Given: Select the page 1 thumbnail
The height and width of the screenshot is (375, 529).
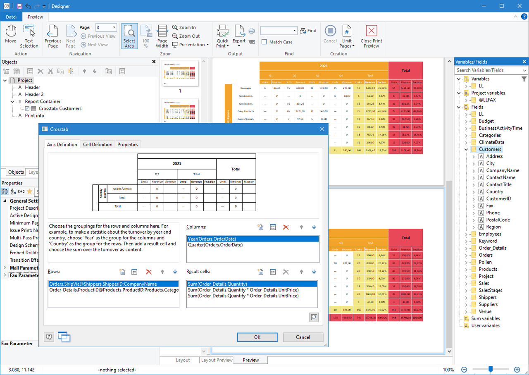Looking at the screenshot, I should 180,73.
